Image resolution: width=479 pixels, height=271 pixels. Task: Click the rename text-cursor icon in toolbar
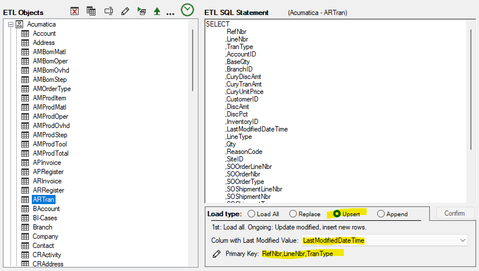click(x=108, y=11)
